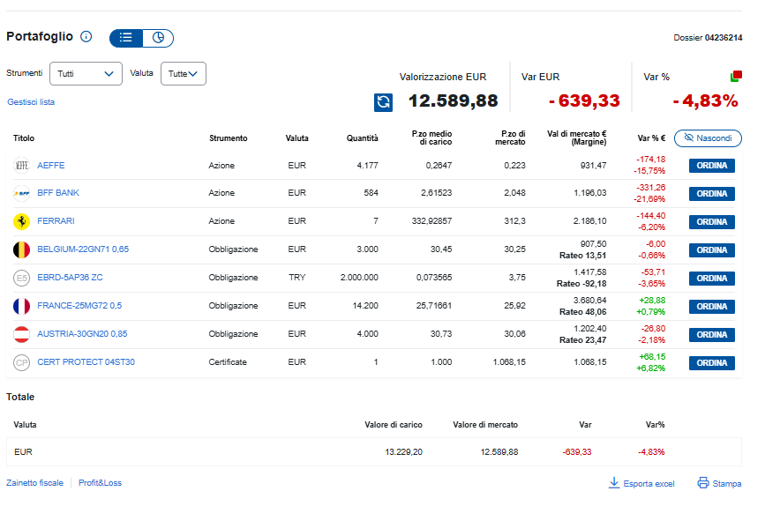Hide values with Nascondi button
Screen dimensions: 765x521
708,138
